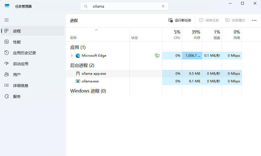Switch to the 进程 sidebar tab

(x=33, y=31)
